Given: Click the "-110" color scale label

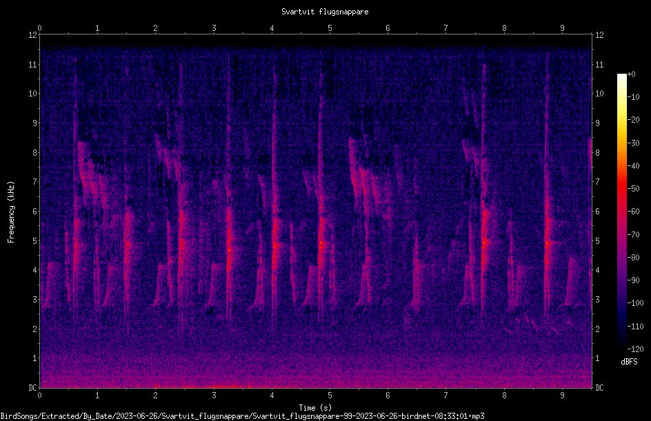Looking at the screenshot, I should [636, 327].
